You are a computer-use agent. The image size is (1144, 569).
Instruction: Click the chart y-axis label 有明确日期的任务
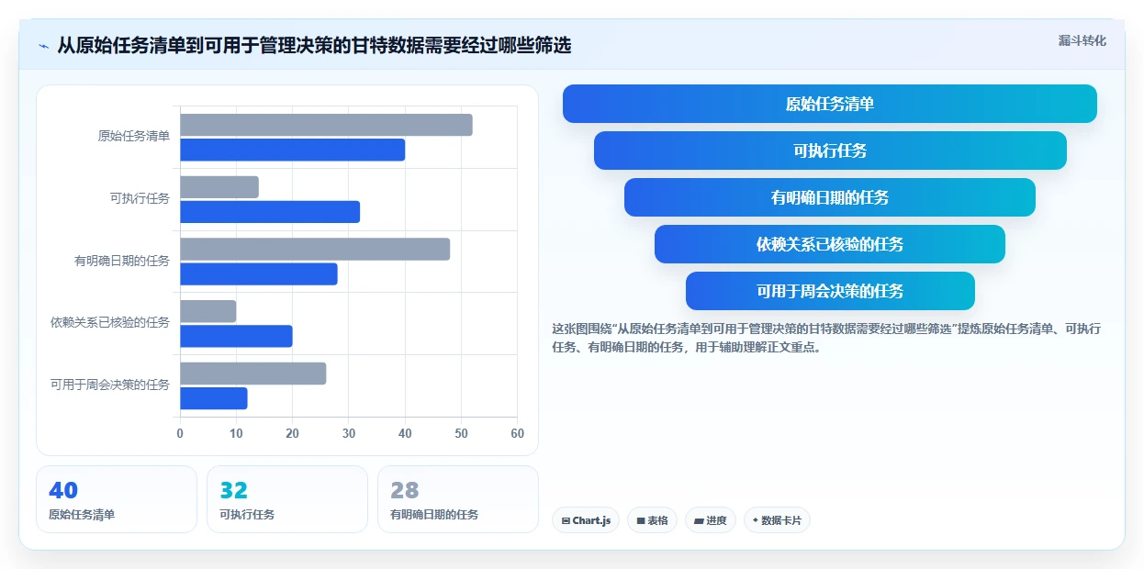coord(122,261)
